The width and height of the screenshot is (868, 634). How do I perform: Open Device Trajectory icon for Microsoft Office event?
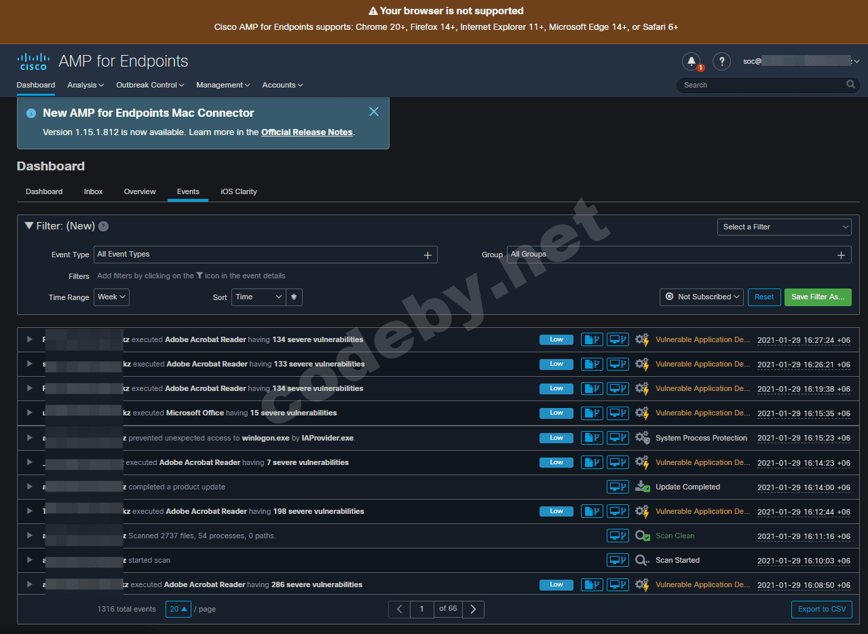(x=618, y=413)
